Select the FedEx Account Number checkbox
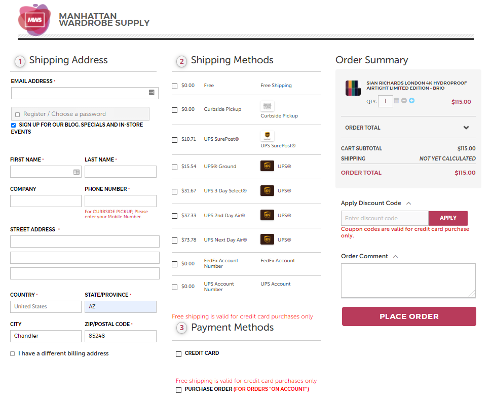The height and width of the screenshot is (402, 492). point(174,264)
